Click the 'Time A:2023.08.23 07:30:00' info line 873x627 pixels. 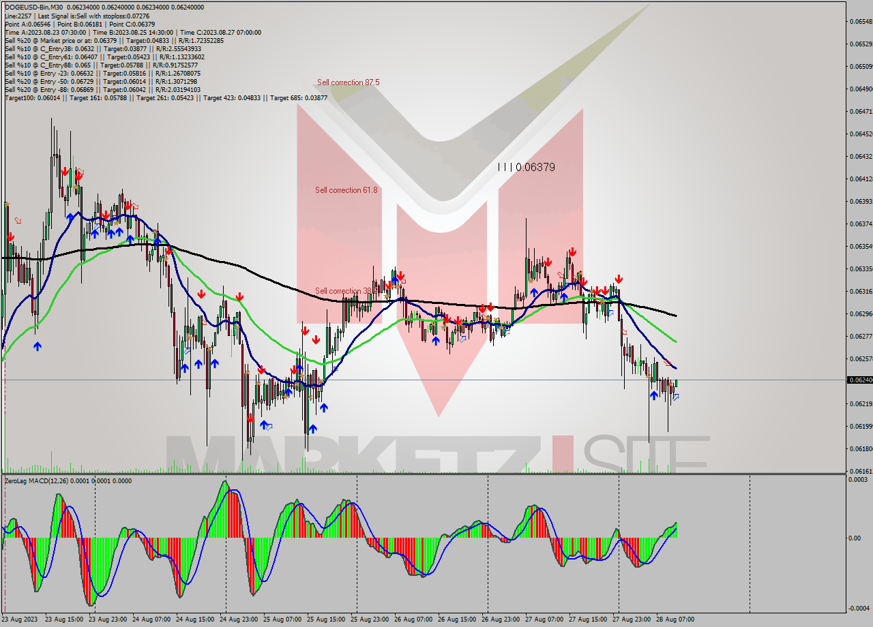point(132,32)
